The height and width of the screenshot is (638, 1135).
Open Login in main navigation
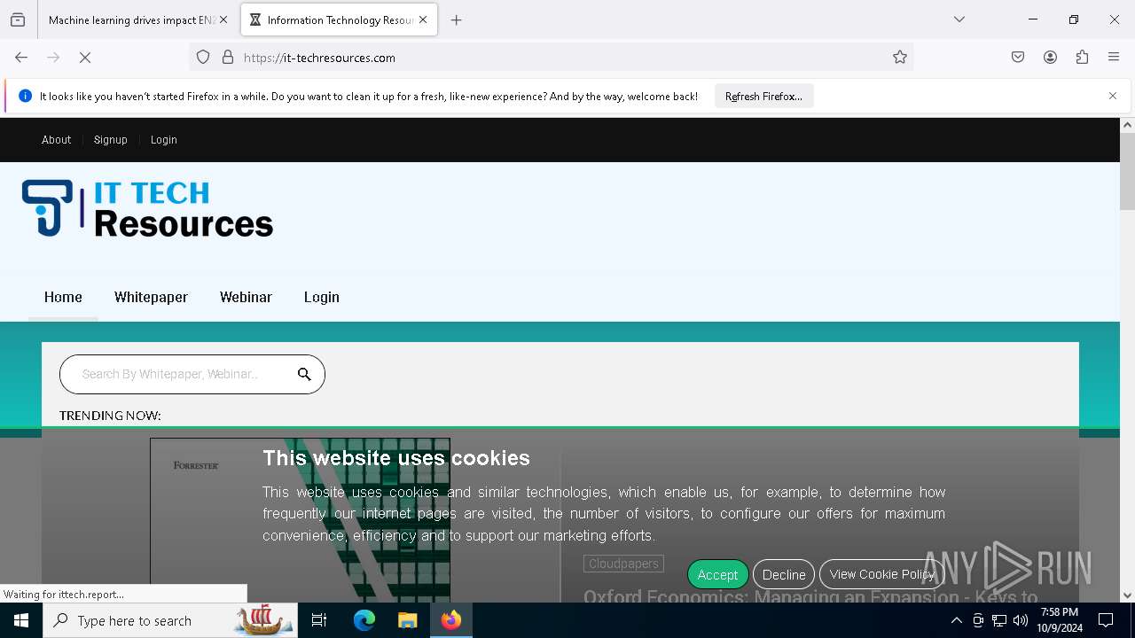[x=322, y=297]
